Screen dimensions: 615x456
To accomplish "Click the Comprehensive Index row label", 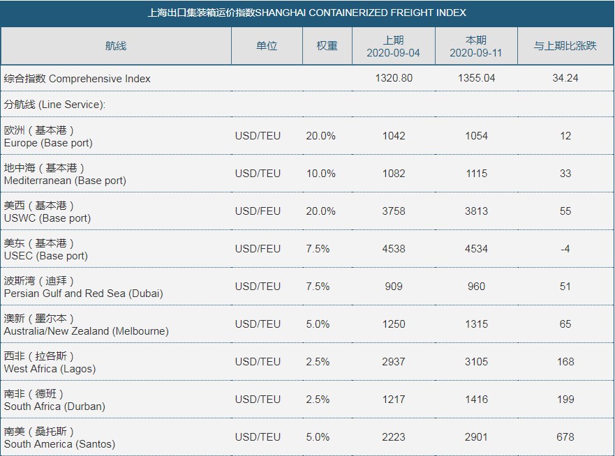I will click(x=77, y=79).
